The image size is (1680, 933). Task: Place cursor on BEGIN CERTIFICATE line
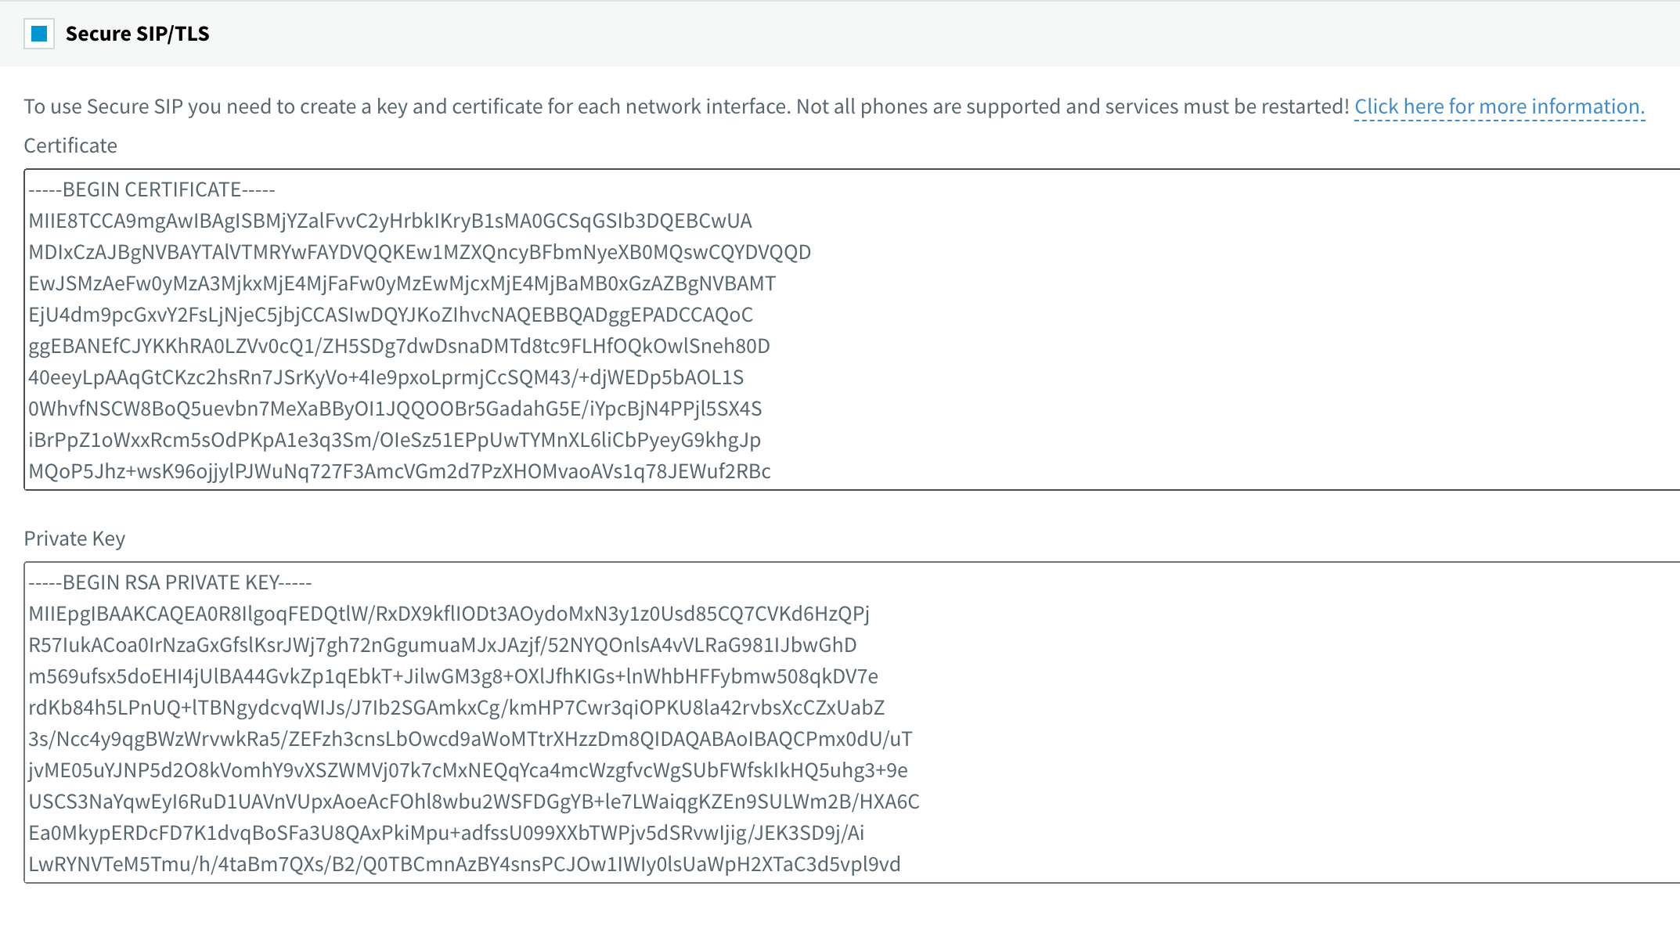coord(152,189)
